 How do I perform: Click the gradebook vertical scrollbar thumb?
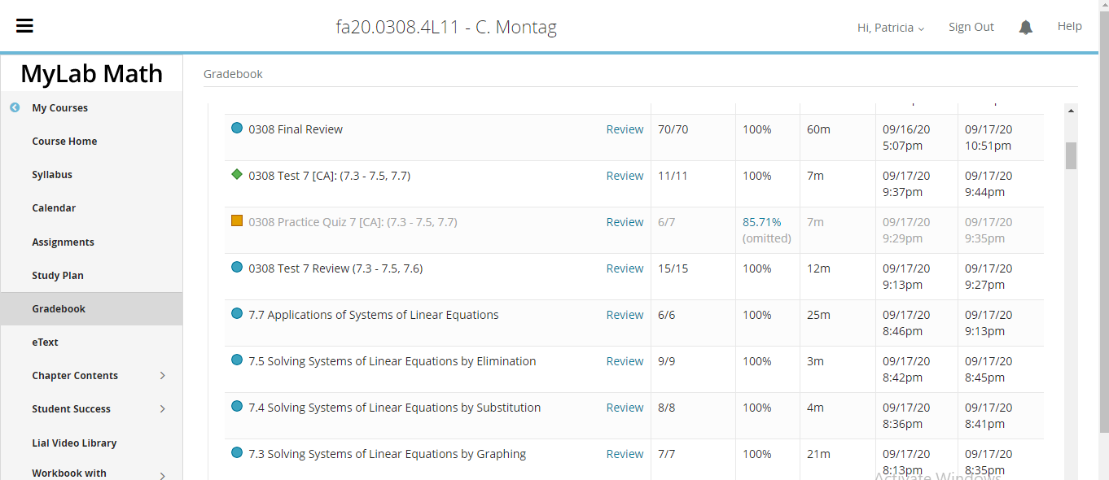[x=1071, y=155]
